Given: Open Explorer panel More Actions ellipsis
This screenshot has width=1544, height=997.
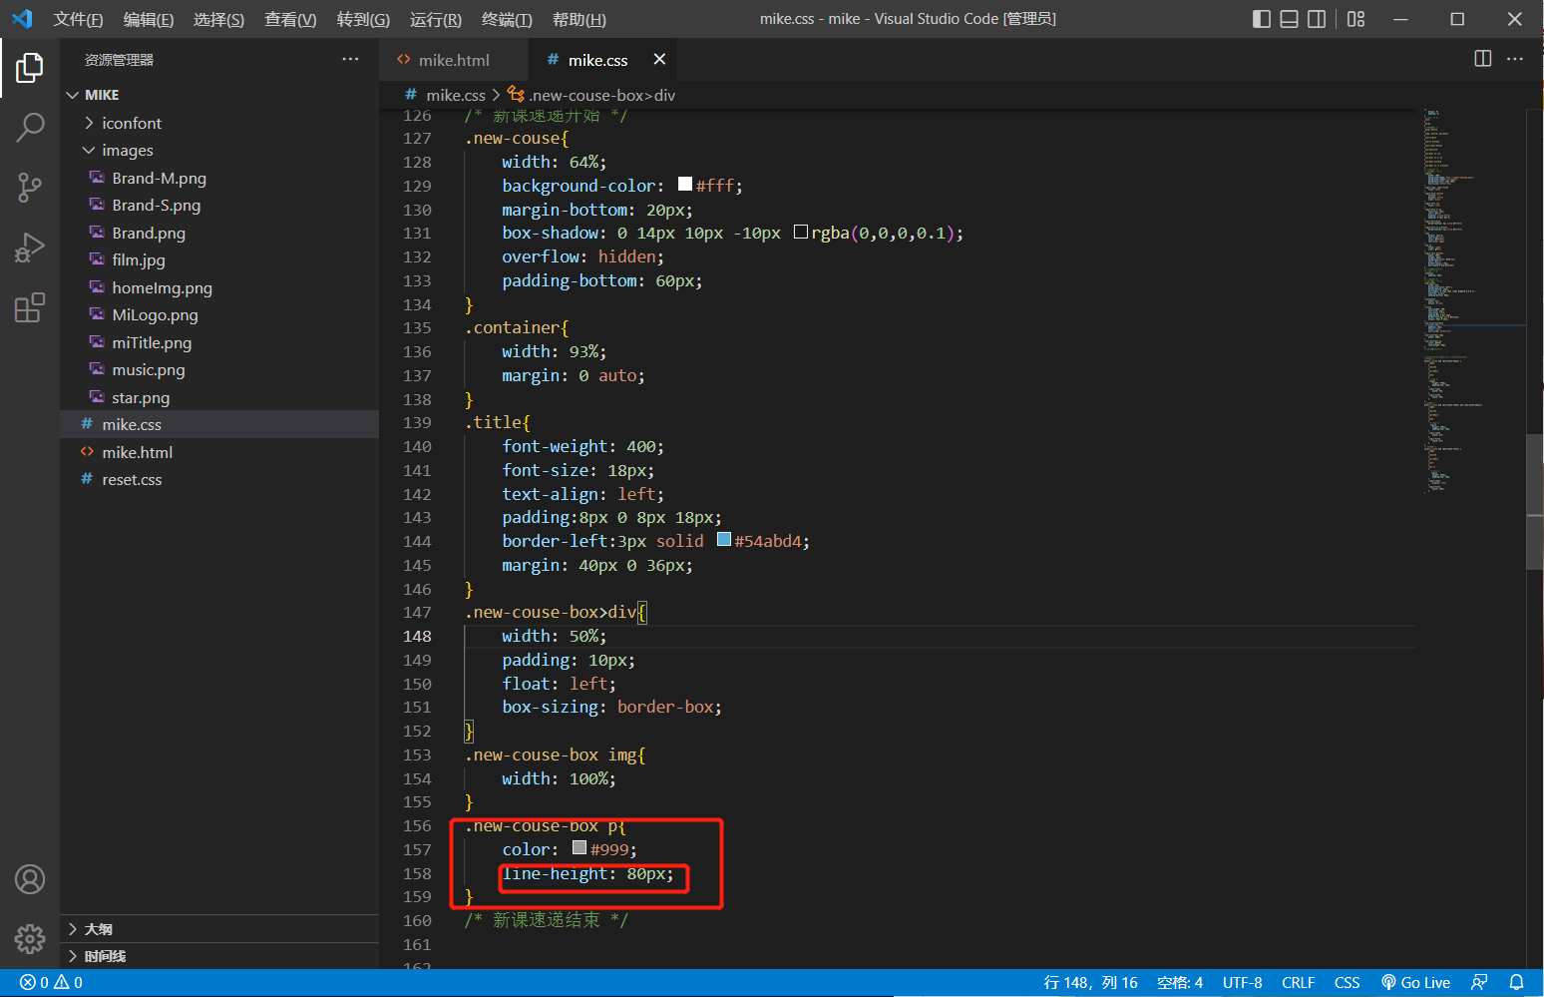Looking at the screenshot, I should (350, 59).
